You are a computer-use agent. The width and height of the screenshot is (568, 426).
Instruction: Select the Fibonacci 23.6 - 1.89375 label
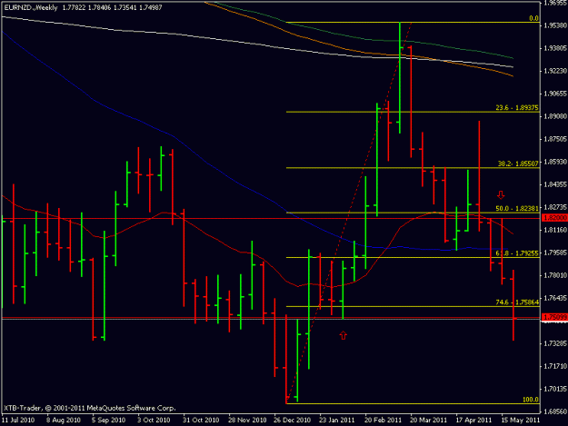(x=517, y=107)
